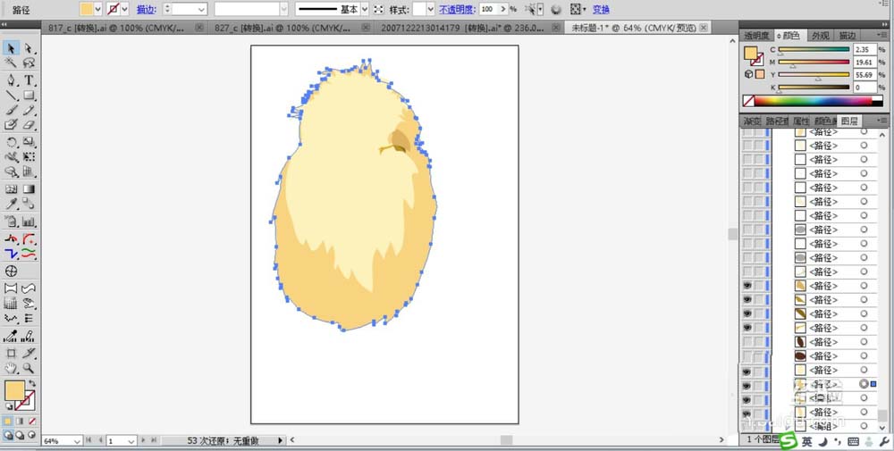The height and width of the screenshot is (451, 894).
Task: Select the Magic Wand tool
Action: point(11,63)
